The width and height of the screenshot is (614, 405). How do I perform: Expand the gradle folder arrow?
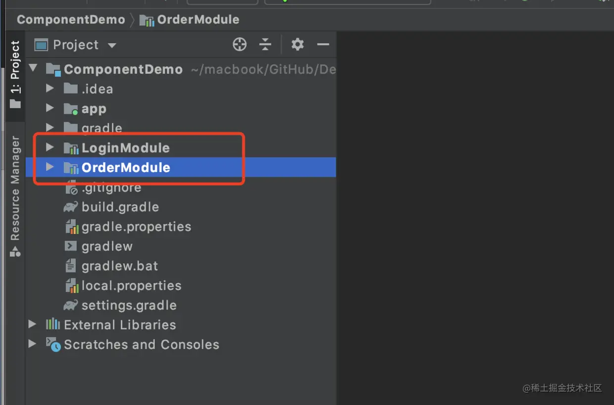50,127
